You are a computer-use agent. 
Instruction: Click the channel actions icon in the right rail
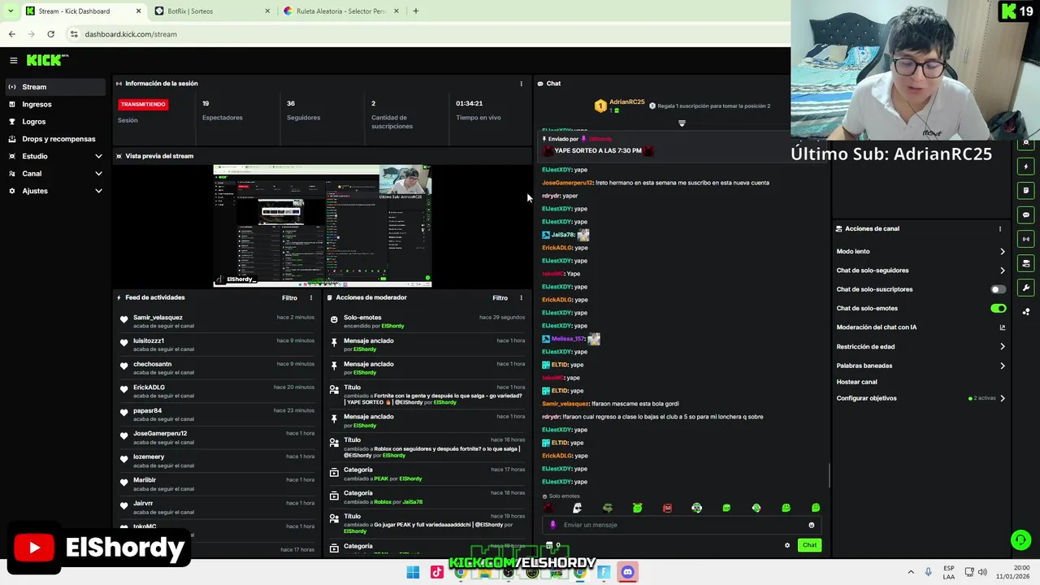click(1026, 263)
